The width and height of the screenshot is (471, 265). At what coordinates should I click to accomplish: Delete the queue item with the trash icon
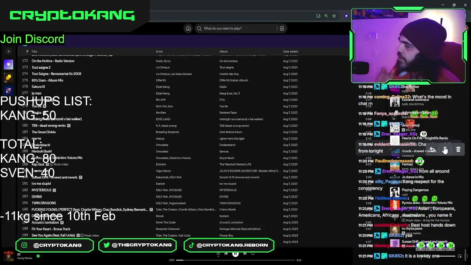pos(458,150)
